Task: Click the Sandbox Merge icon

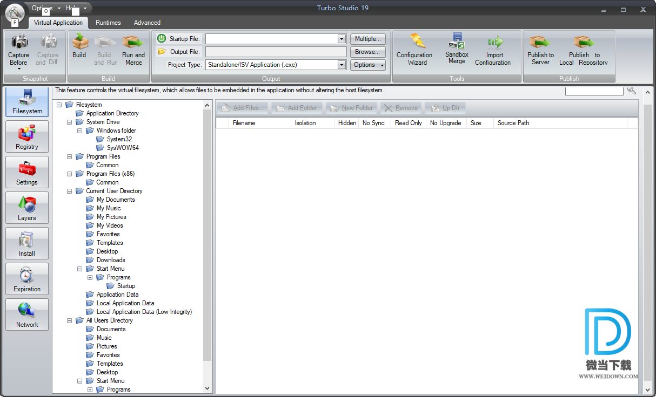Action: point(457,42)
